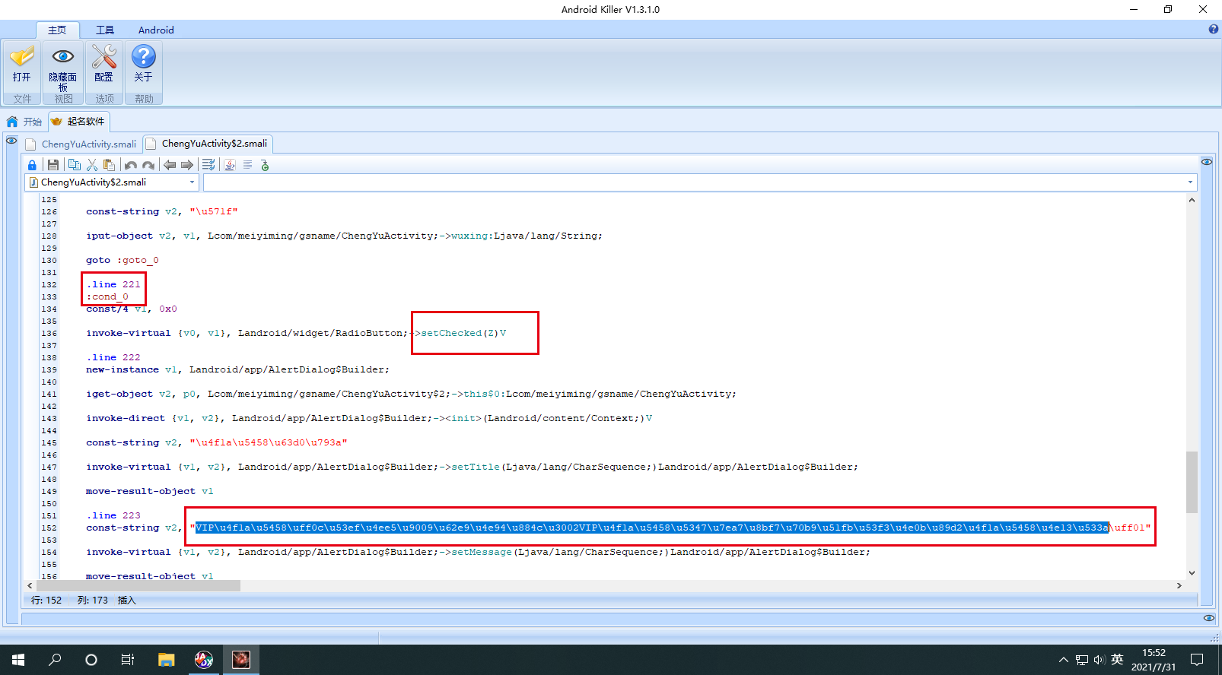1222x675 pixels.
Task: Select the 起名软件 project tab
Action: (x=78, y=122)
